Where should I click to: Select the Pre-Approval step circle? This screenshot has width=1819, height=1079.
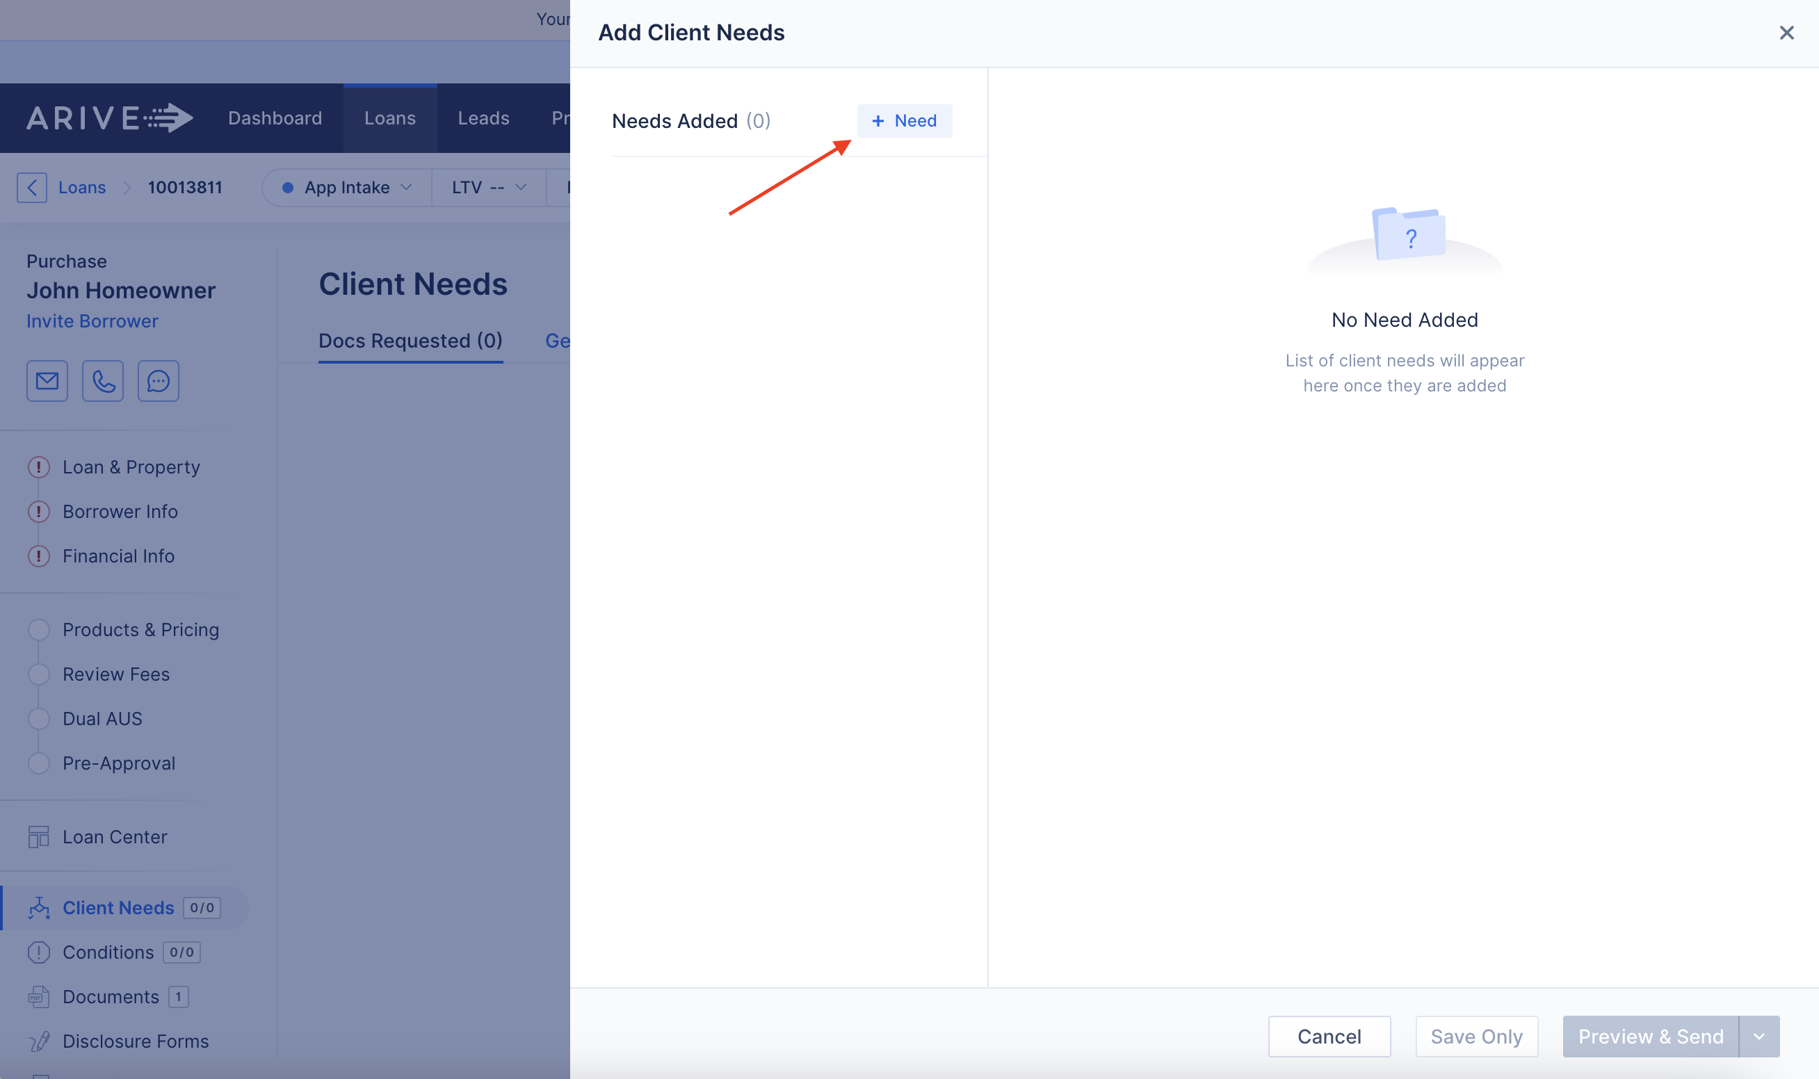pyautogui.click(x=38, y=763)
